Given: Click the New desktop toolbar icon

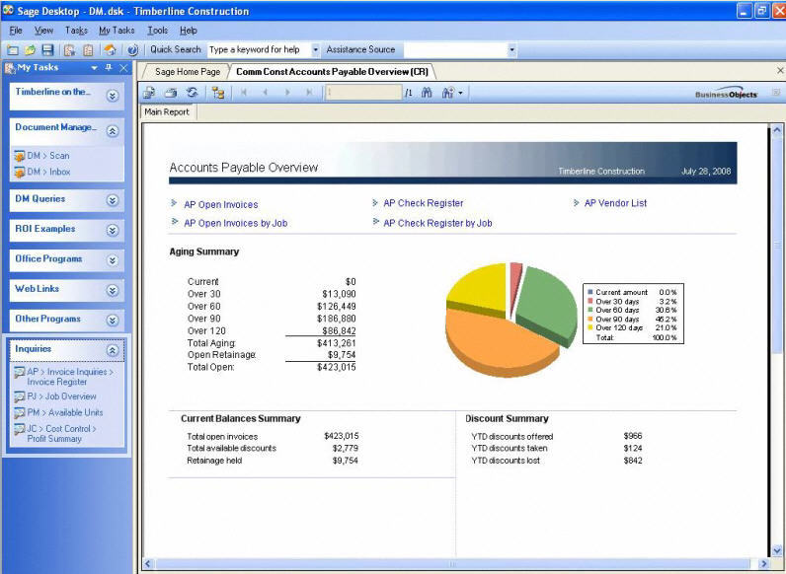Looking at the screenshot, I should coord(12,50).
